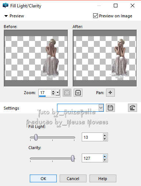Click the Pan crosshair icon
Screen dimensions: 141x186
coord(110,93)
